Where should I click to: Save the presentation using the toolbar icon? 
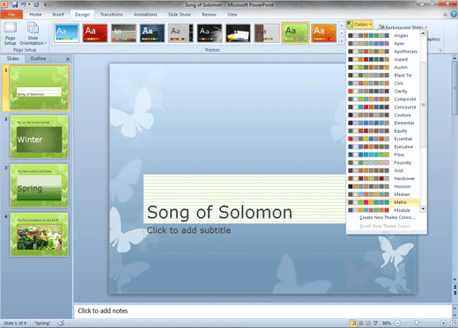tap(15, 4)
